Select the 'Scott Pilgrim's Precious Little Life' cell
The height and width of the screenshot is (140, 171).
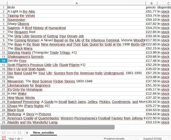[x=76, y=65]
